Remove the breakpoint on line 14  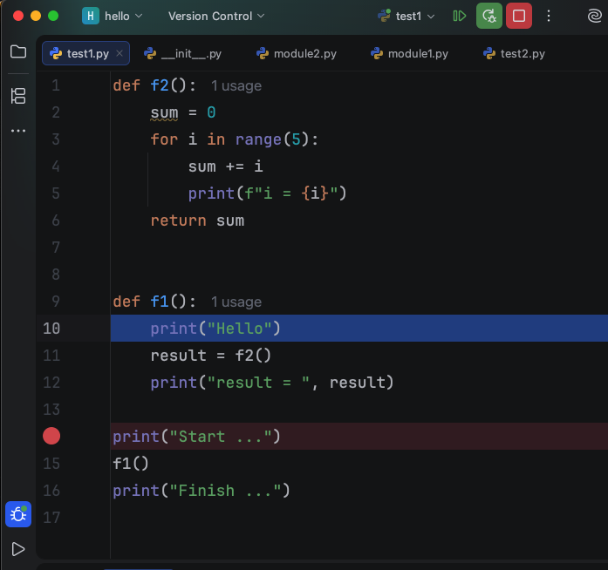(x=51, y=436)
